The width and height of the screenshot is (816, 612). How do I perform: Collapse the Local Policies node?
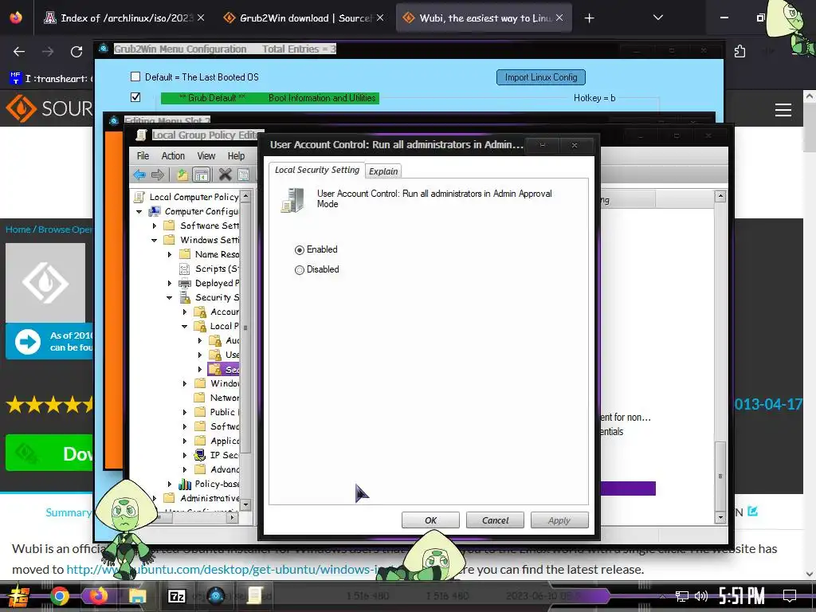pyautogui.click(x=184, y=326)
